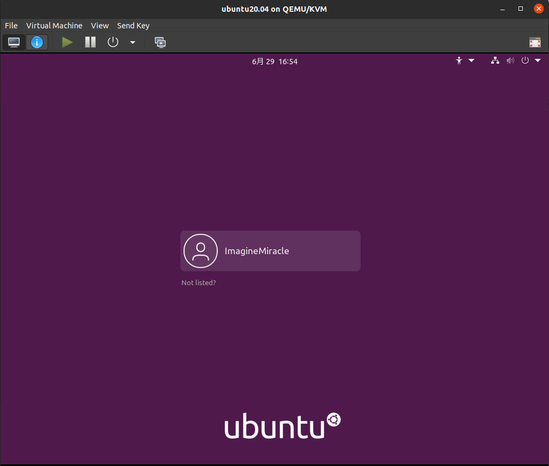The image size is (549, 466).
Task: Show the graphical console view
Action: point(14,42)
